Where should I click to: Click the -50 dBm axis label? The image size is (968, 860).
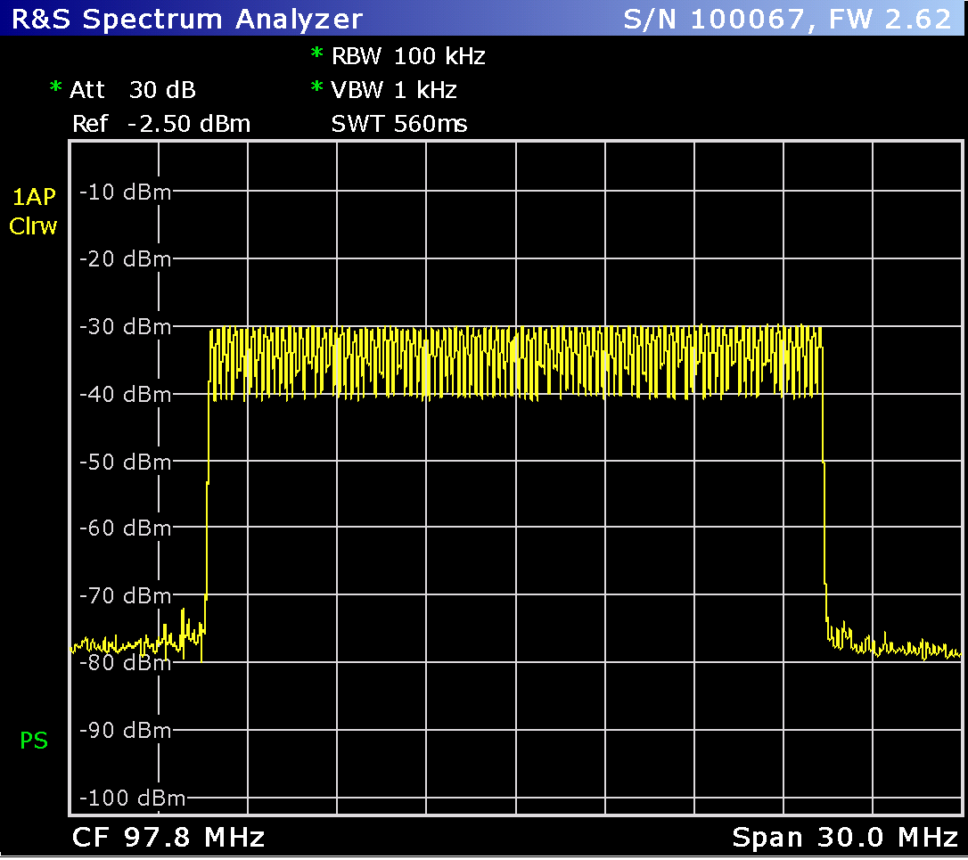click(x=126, y=462)
